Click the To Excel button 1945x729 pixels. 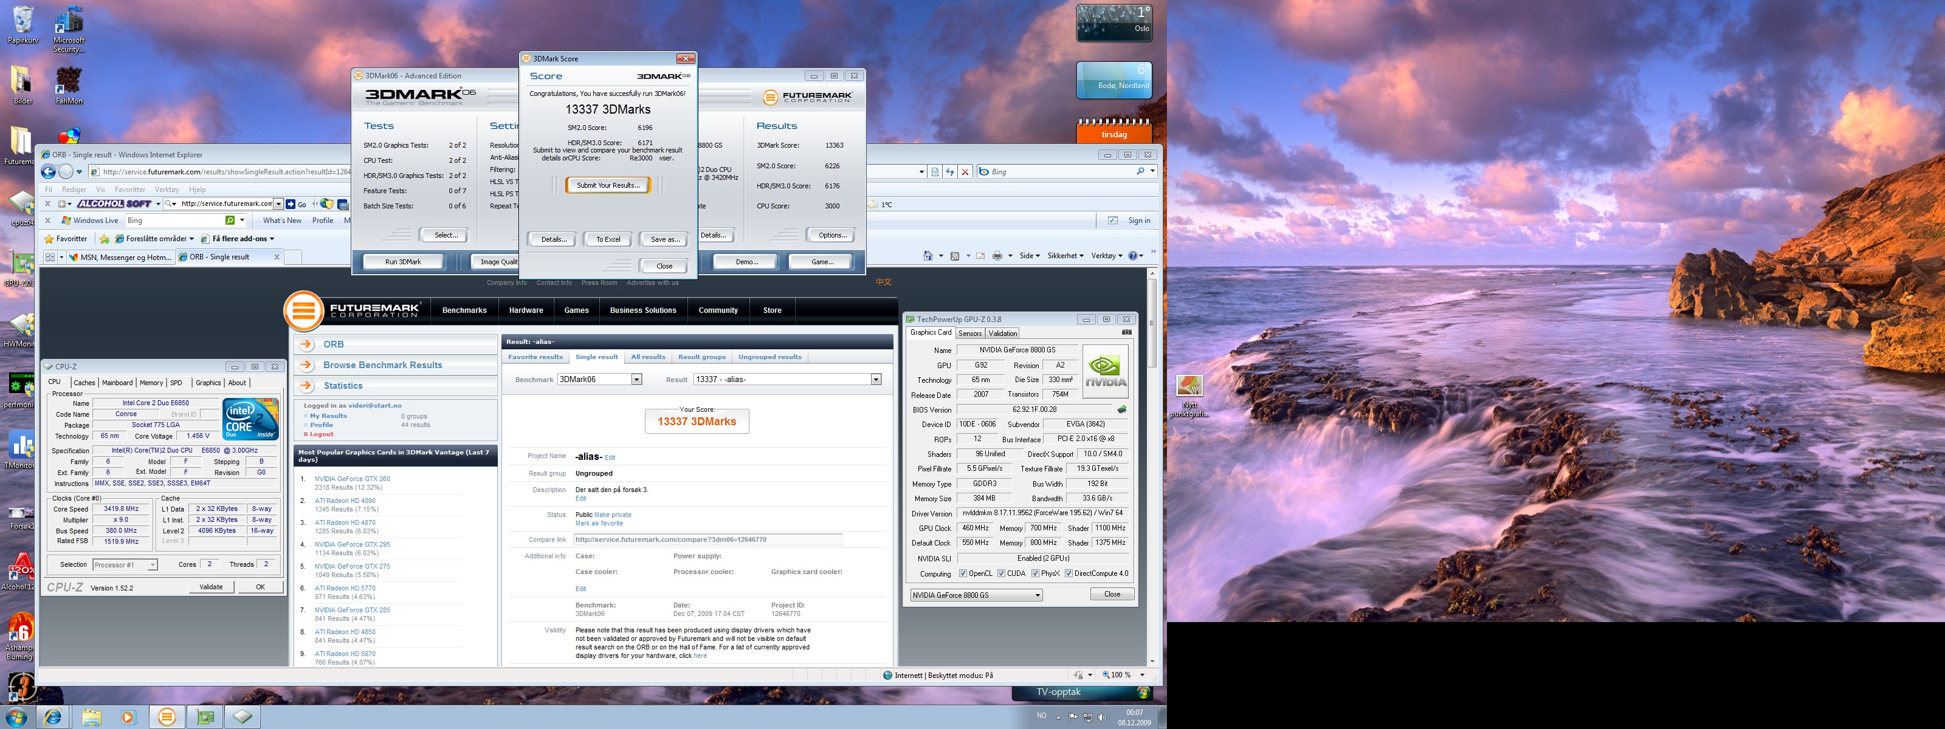click(x=608, y=239)
